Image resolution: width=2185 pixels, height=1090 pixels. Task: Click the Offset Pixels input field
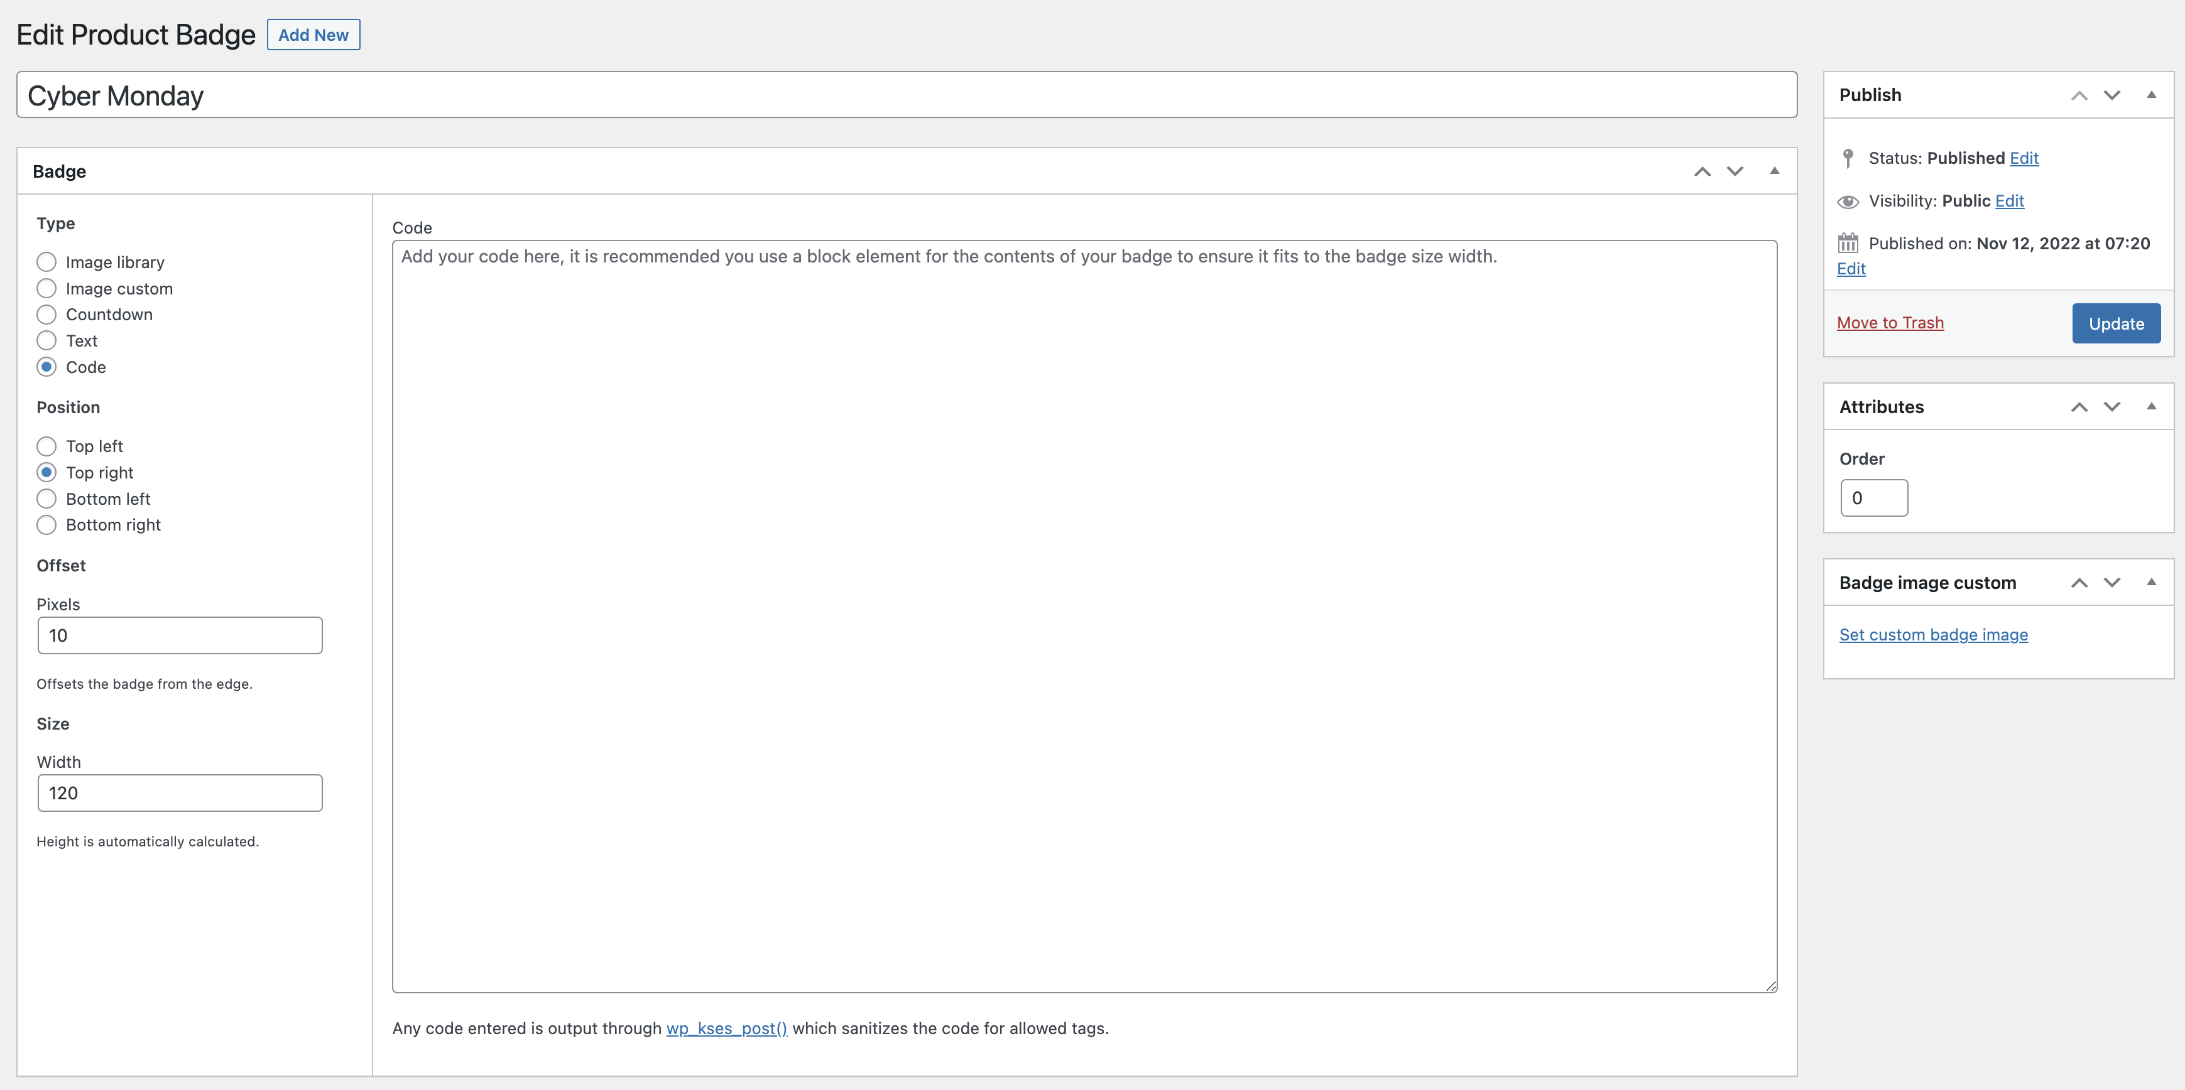coord(180,635)
